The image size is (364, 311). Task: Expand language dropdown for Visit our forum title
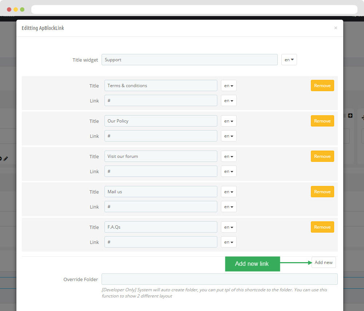point(229,156)
